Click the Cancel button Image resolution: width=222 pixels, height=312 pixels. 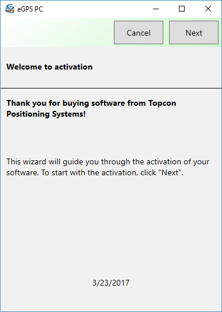tap(139, 33)
